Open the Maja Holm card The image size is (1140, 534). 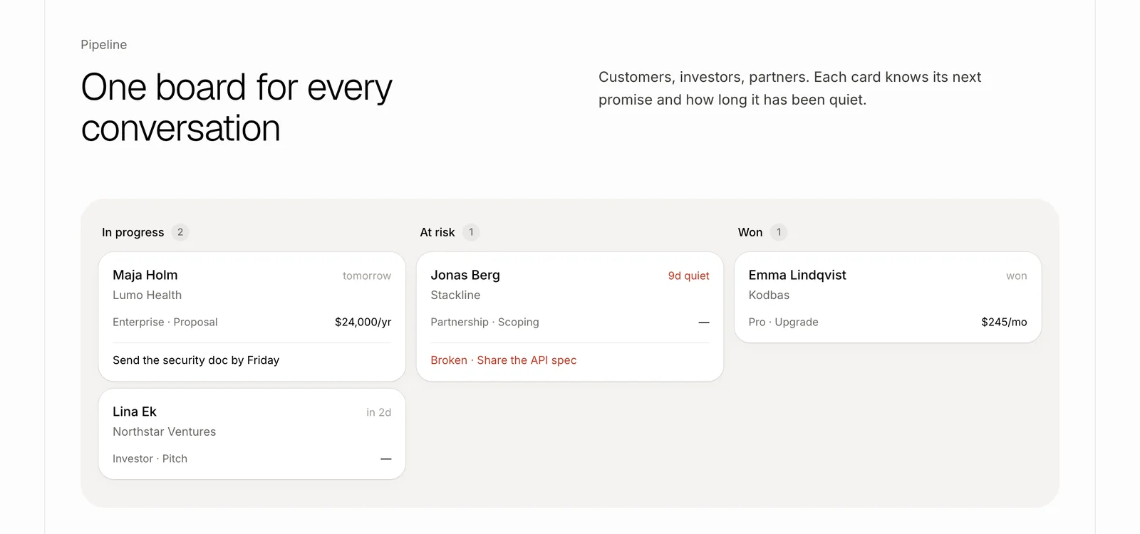coord(252,317)
